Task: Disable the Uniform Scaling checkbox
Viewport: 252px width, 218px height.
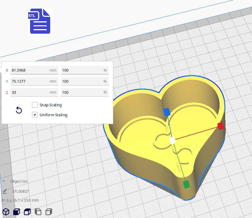Action: [x=35, y=115]
